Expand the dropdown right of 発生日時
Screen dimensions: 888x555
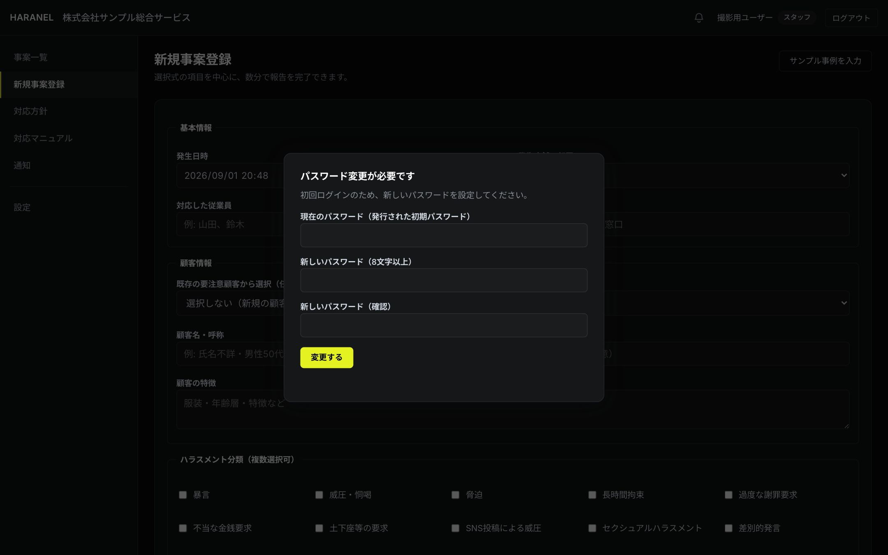point(844,176)
